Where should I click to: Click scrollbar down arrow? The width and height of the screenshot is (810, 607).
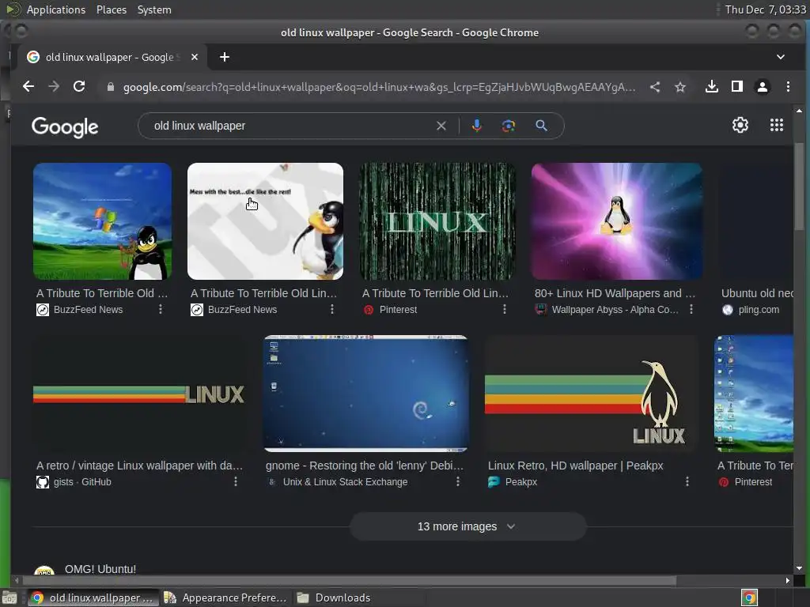[799, 568]
